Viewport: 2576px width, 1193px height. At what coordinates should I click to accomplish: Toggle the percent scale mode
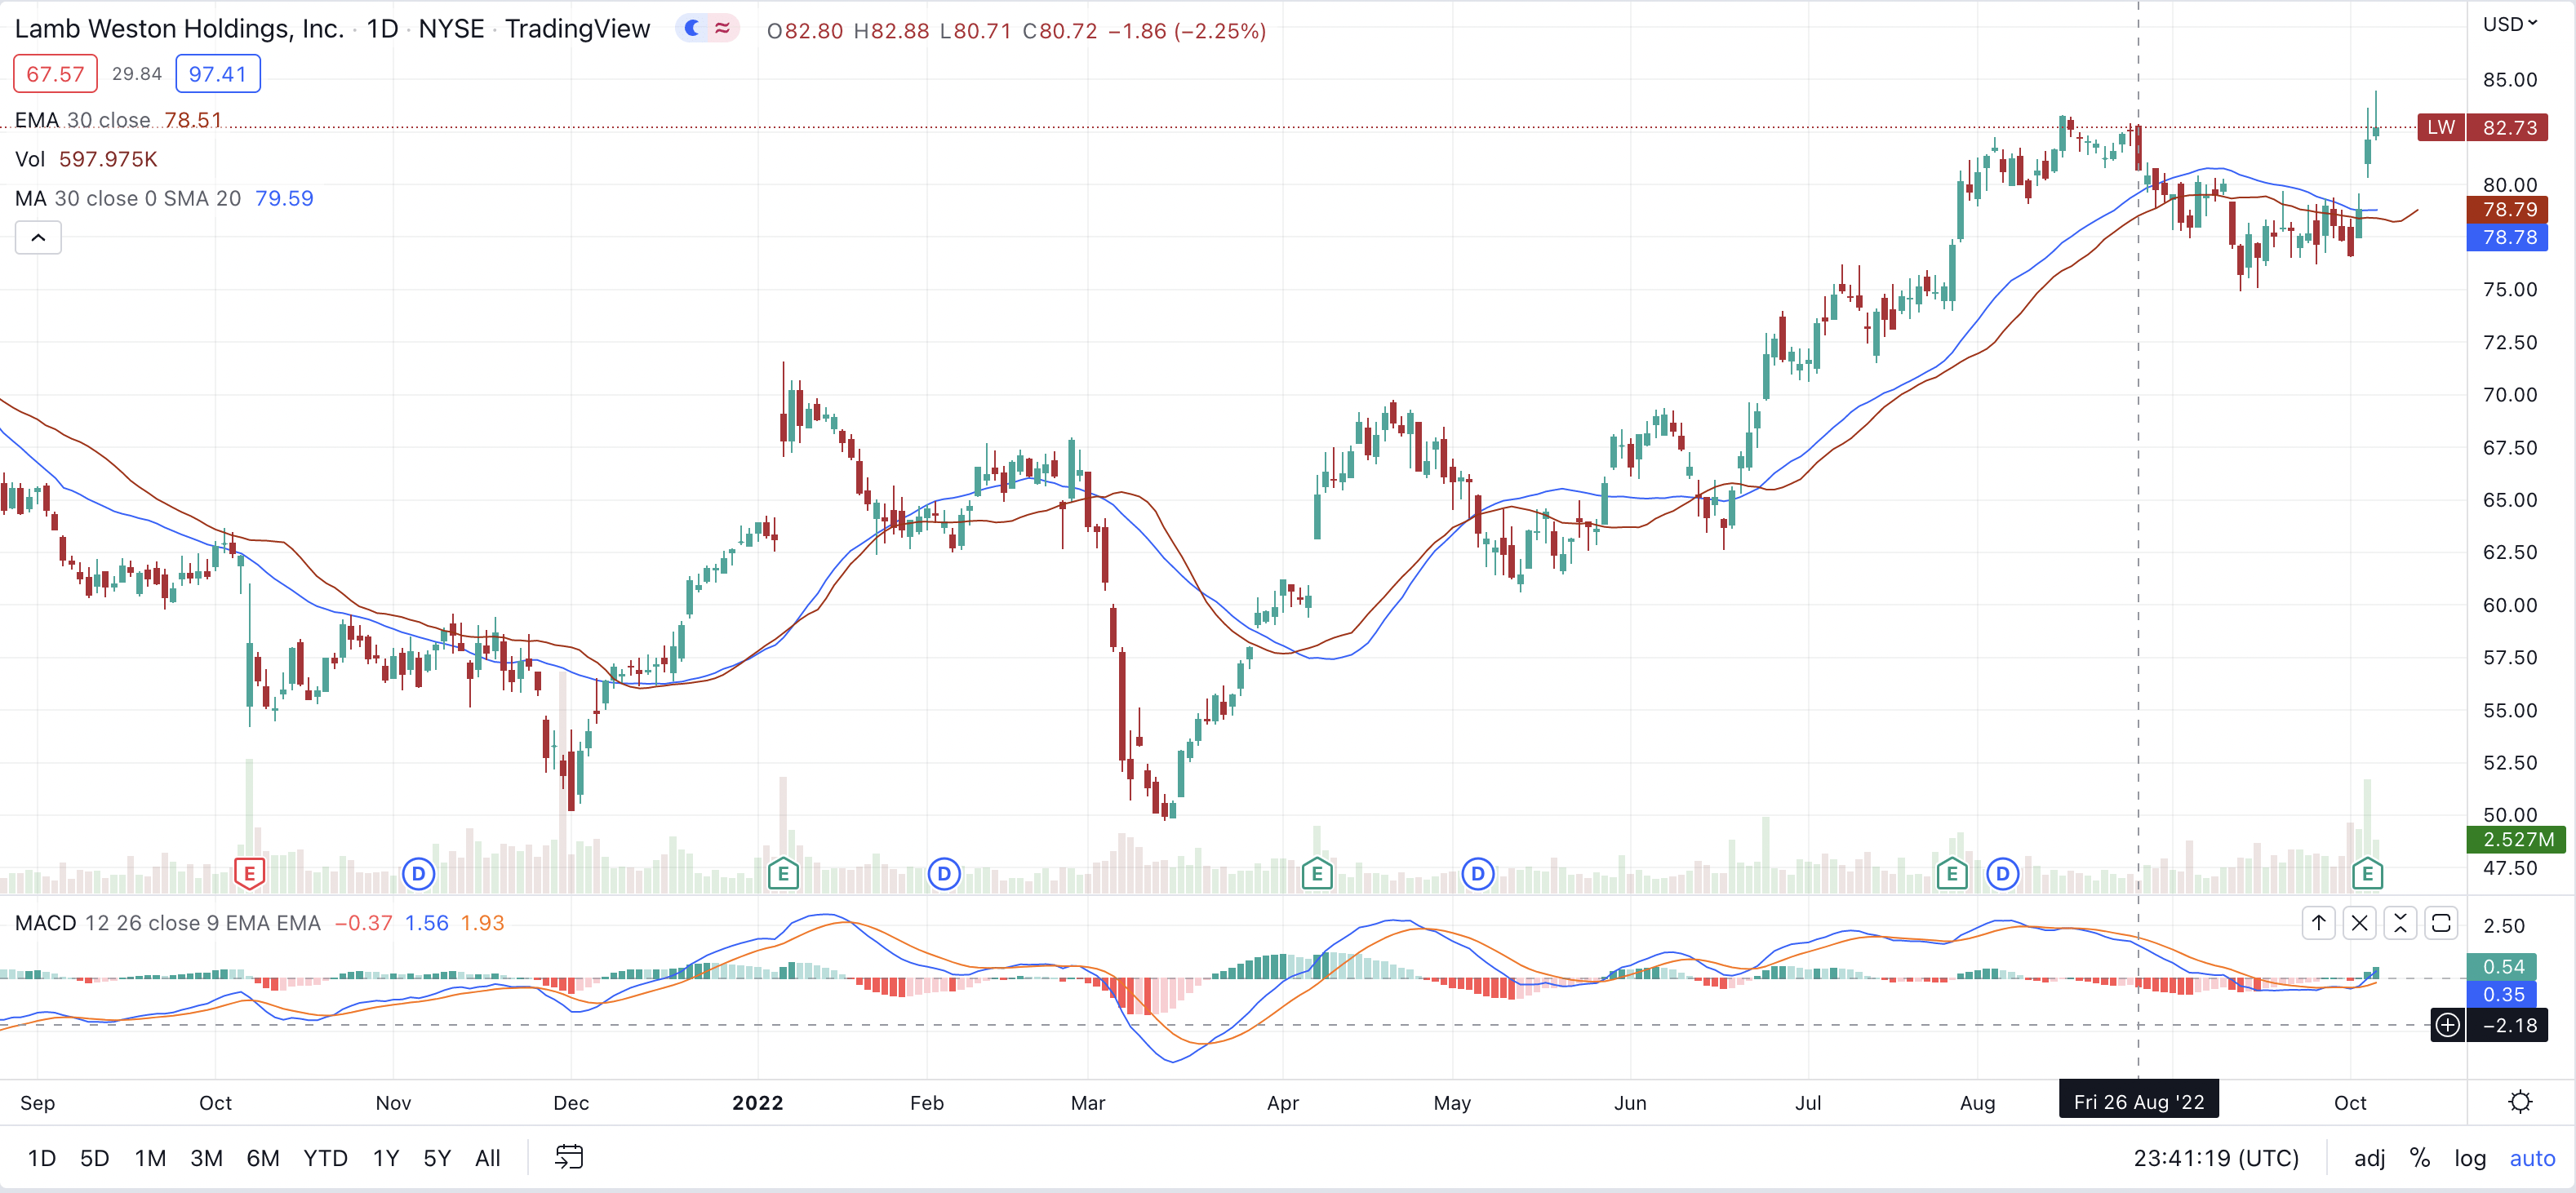click(2419, 1158)
